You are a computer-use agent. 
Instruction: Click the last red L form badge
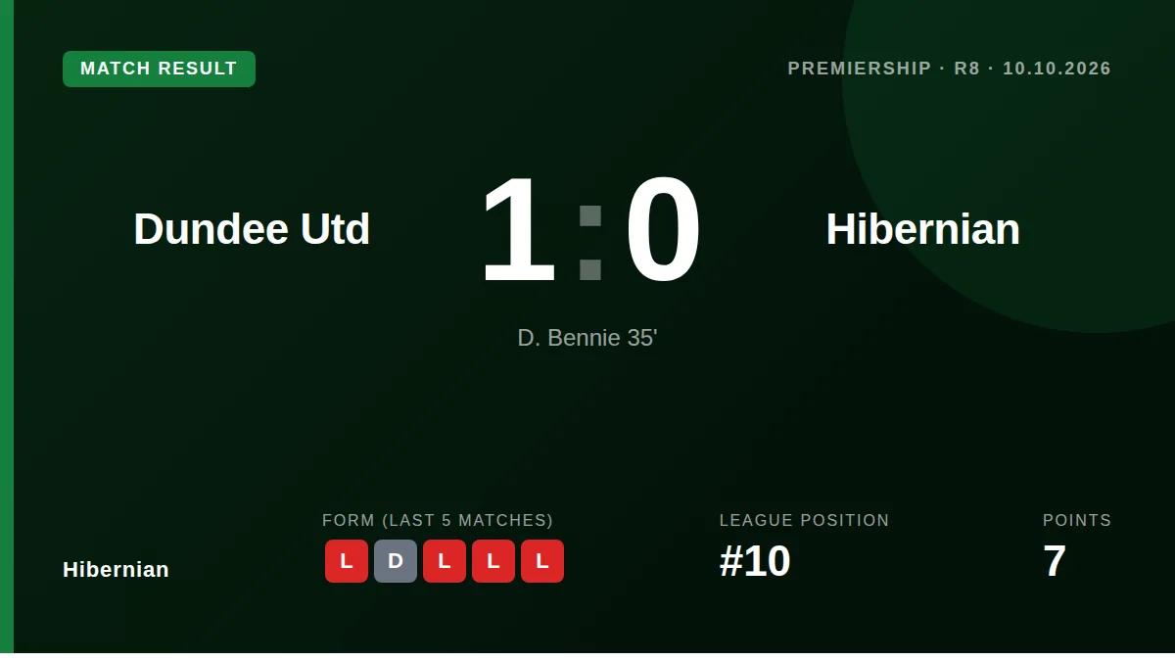(x=542, y=561)
